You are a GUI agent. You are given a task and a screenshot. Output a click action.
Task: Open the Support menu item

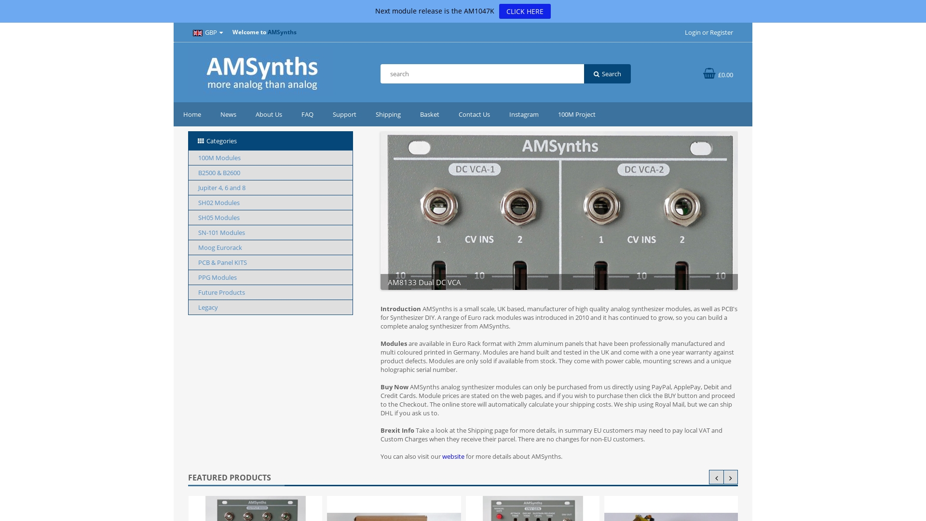[344, 114]
